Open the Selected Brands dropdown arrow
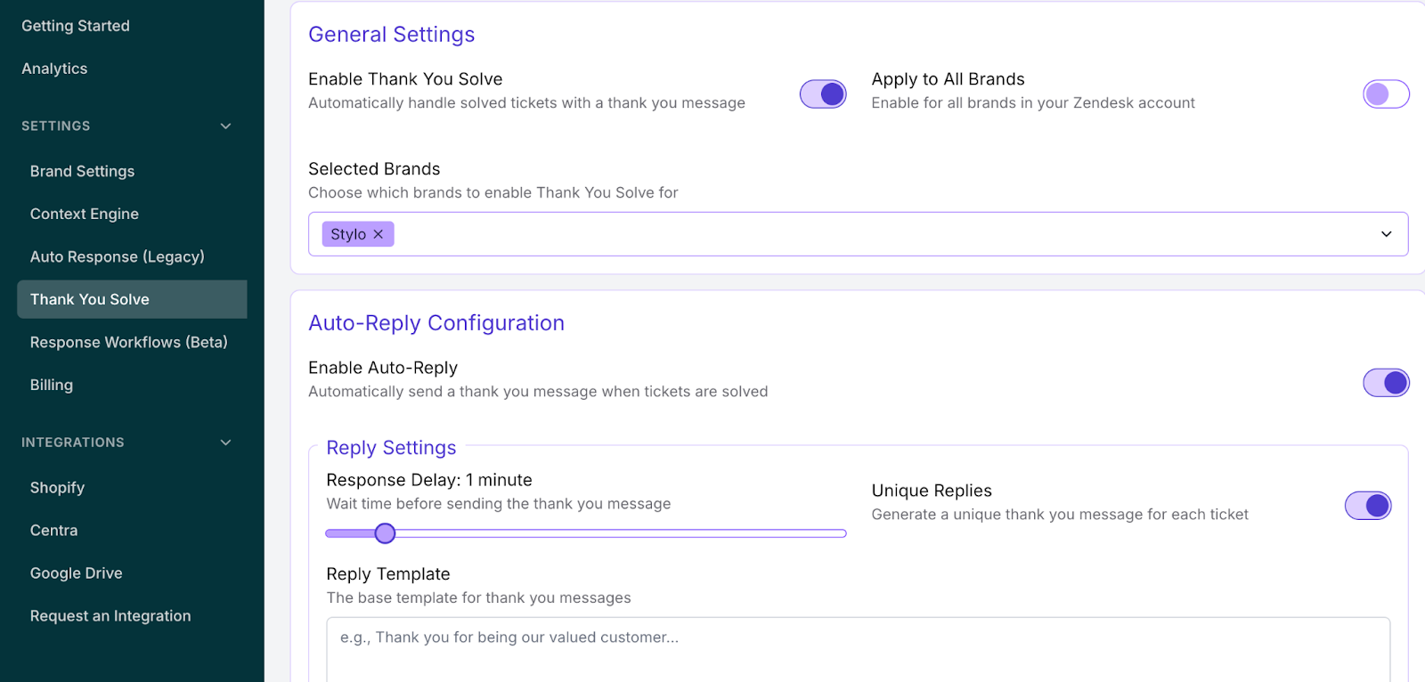1425x682 pixels. pyautogui.click(x=1386, y=234)
